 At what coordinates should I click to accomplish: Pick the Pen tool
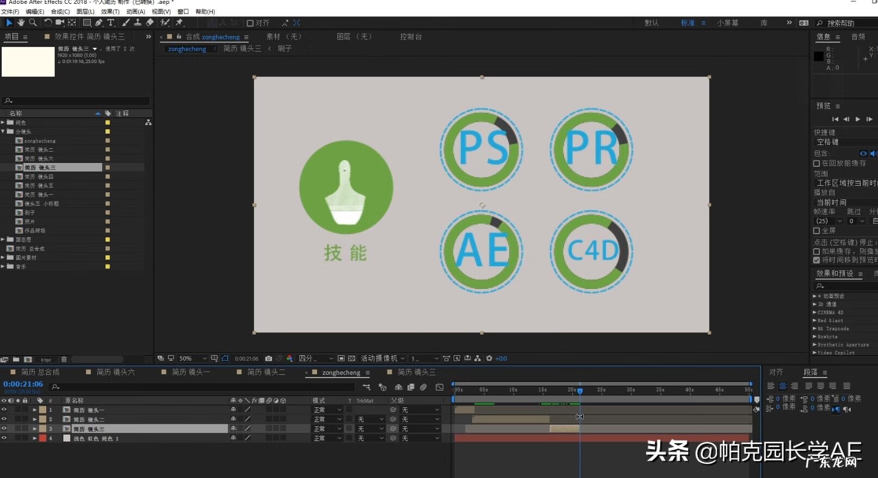pyautogui.click(x=98, y=22)
